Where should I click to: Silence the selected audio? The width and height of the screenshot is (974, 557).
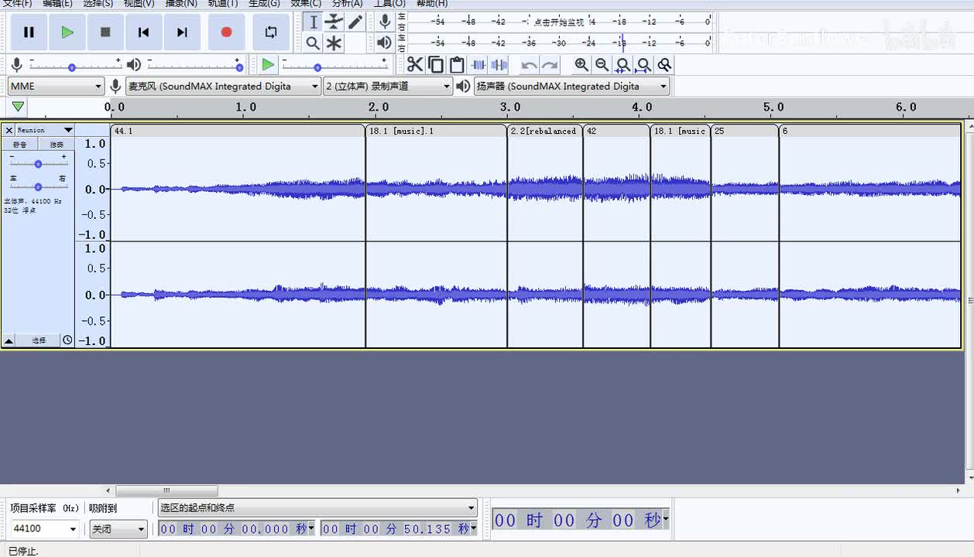[500, 65]
